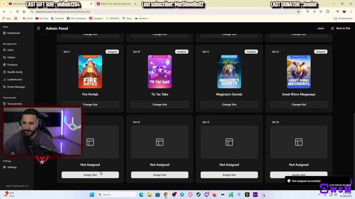Click the Fire Portals game thumbnail

pos(90,72)
